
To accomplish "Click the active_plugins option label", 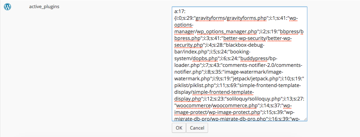I will pos(44,7).
